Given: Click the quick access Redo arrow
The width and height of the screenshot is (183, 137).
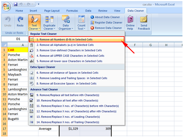Looking at the screenshot, I should click(29, 4).
